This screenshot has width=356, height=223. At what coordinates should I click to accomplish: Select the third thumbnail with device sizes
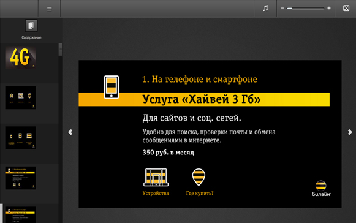tap(21, 138)
